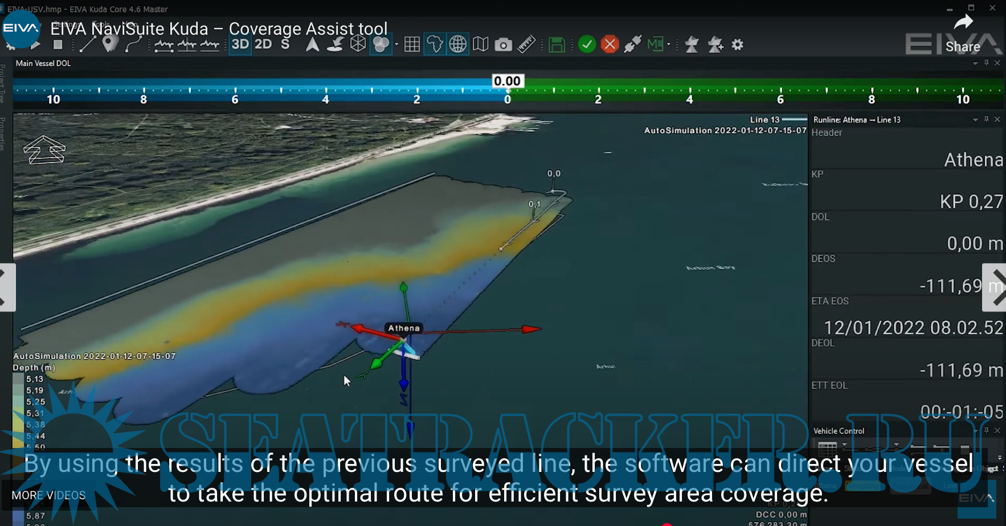1006x526 pixels.
Task: Click the MORE VIDEOS link
Action: coord(48,495)
